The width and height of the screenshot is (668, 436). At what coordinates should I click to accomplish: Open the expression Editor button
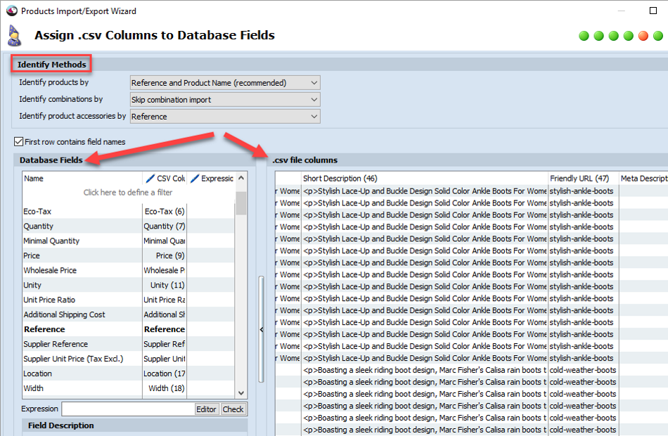pos(206,409)
